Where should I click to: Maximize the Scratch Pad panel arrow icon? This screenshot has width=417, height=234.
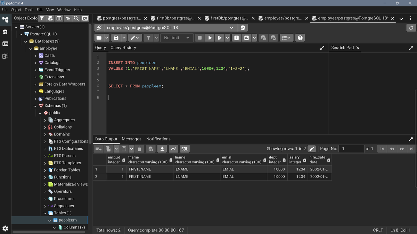411,48
